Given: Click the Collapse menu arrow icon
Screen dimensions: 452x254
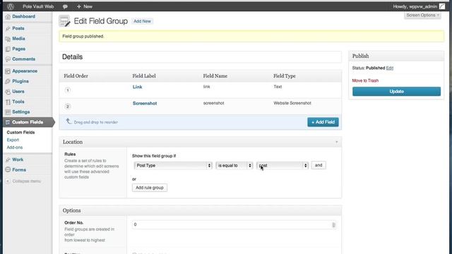Looking at the screenshot, I should [x=8, y=181].
